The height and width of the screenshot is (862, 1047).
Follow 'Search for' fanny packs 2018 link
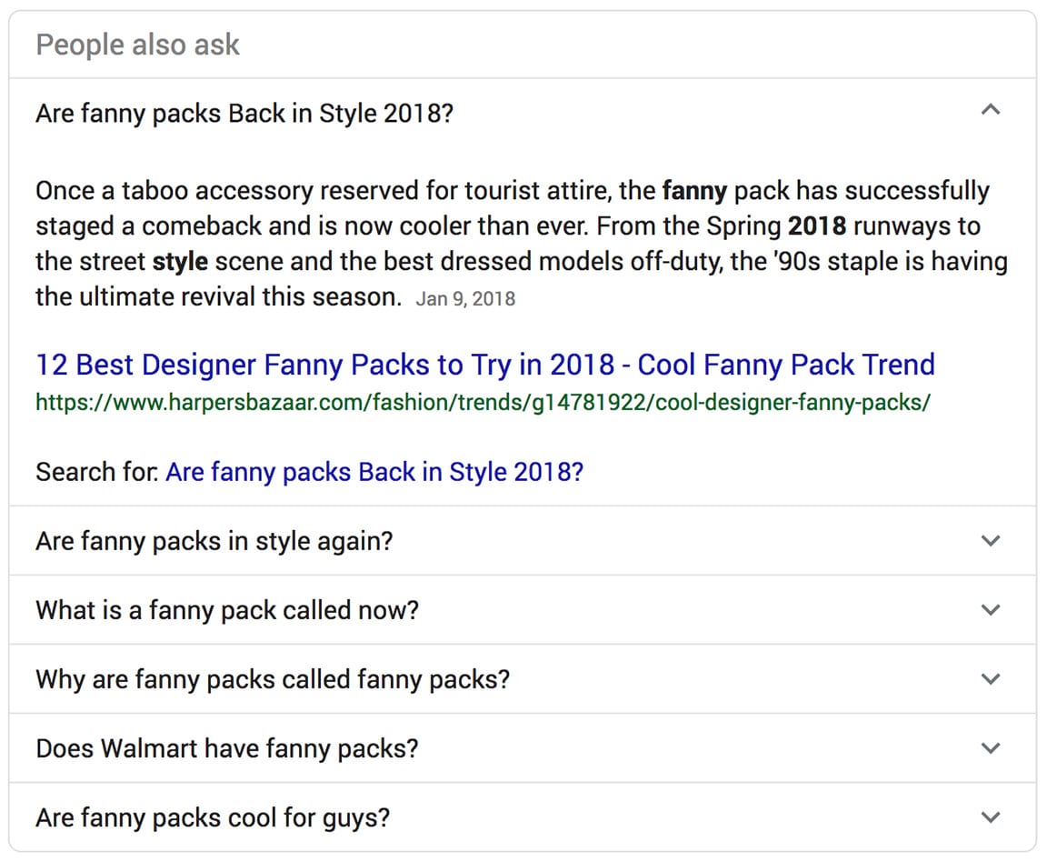click(x=374, y=472)
